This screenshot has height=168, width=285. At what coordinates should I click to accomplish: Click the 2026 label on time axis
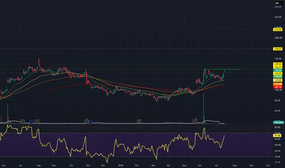[121, 165]
